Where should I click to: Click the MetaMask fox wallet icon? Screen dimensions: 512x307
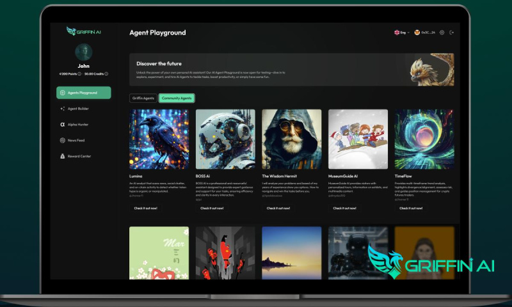[417, 32]
